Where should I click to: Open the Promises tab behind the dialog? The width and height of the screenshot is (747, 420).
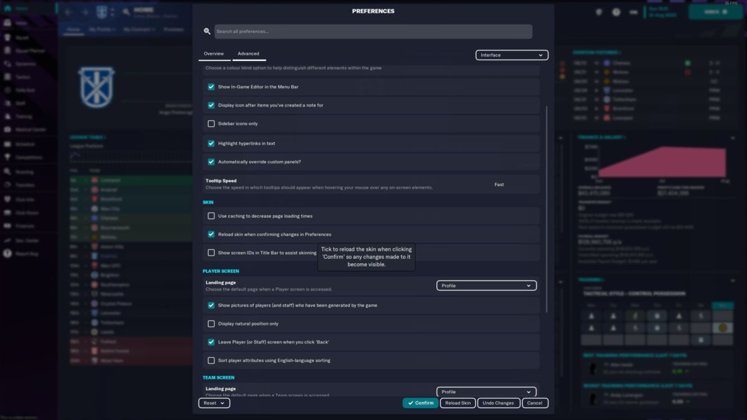point(174,29)
